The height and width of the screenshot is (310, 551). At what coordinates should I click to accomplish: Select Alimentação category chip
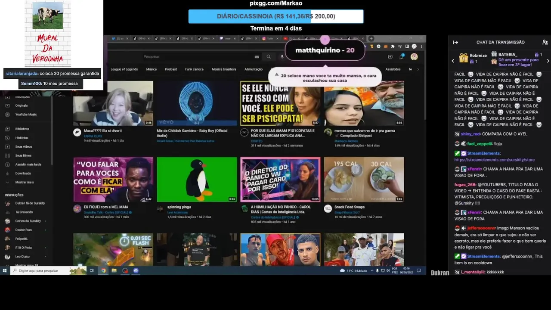click(x=254, y=69)
